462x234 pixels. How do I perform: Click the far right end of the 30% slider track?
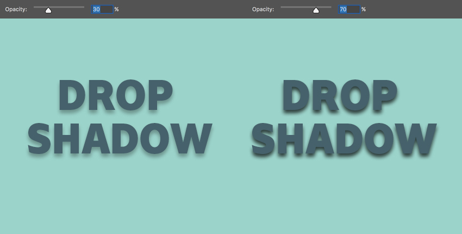(83, 7)
